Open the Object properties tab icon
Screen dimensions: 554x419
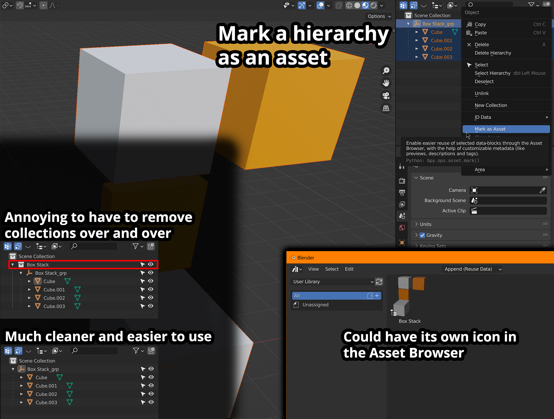coord(402,243)
